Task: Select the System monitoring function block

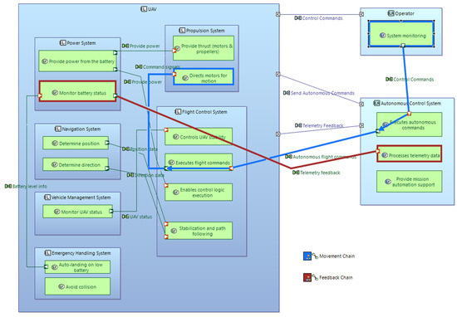Action: (401, 34)
